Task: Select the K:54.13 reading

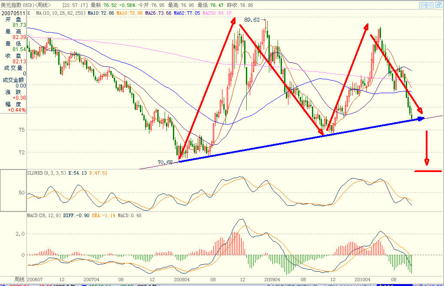Action: coord(78,173)
